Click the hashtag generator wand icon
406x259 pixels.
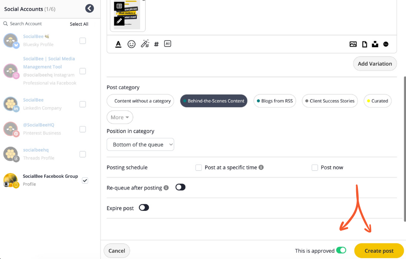[145, 44]
